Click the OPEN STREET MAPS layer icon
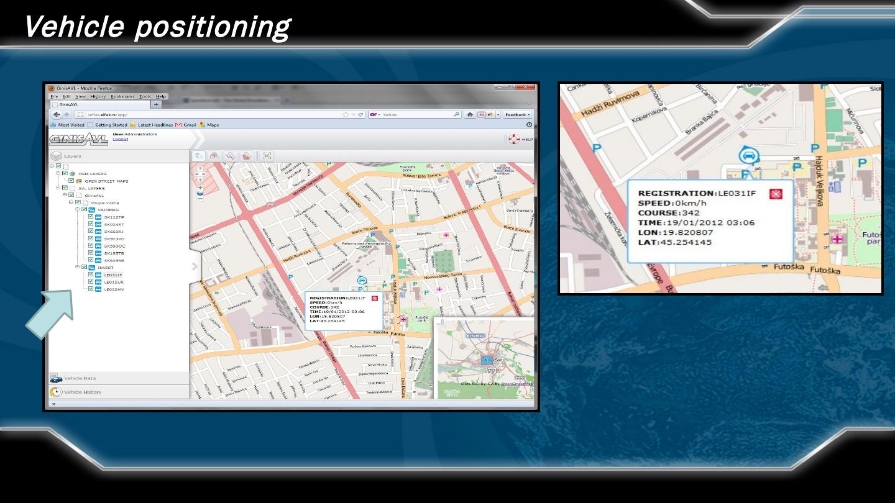The height and width of the screenshot is (503, 895). point(79,181)
